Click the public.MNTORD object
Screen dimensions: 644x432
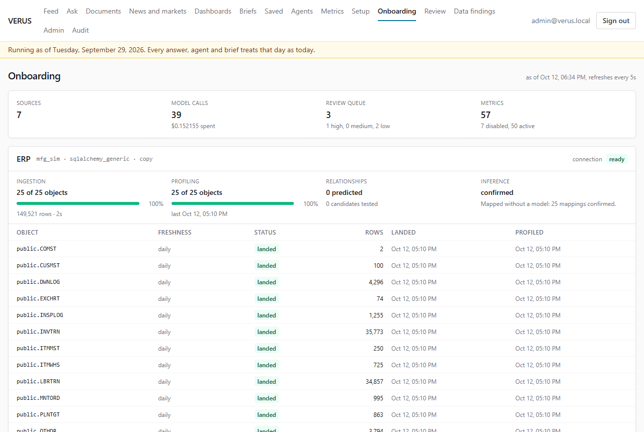click(38, 398)
